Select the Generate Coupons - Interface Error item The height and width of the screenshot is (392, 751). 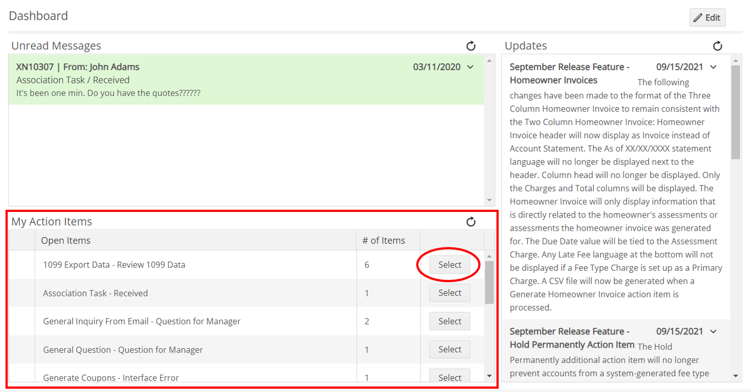point(449,377)
